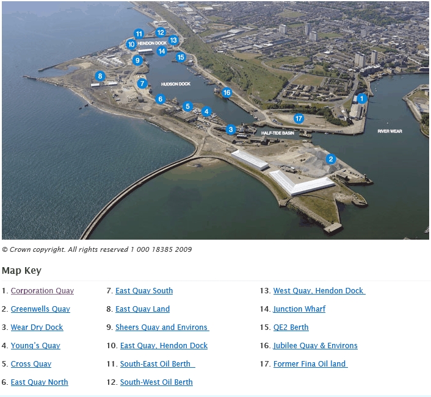Select map marker number 3
431x397 pixels.
[x=231, y=129]
